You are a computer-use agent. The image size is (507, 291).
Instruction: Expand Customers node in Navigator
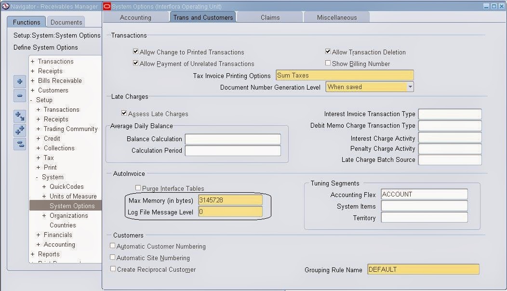(x=32, y=91)
